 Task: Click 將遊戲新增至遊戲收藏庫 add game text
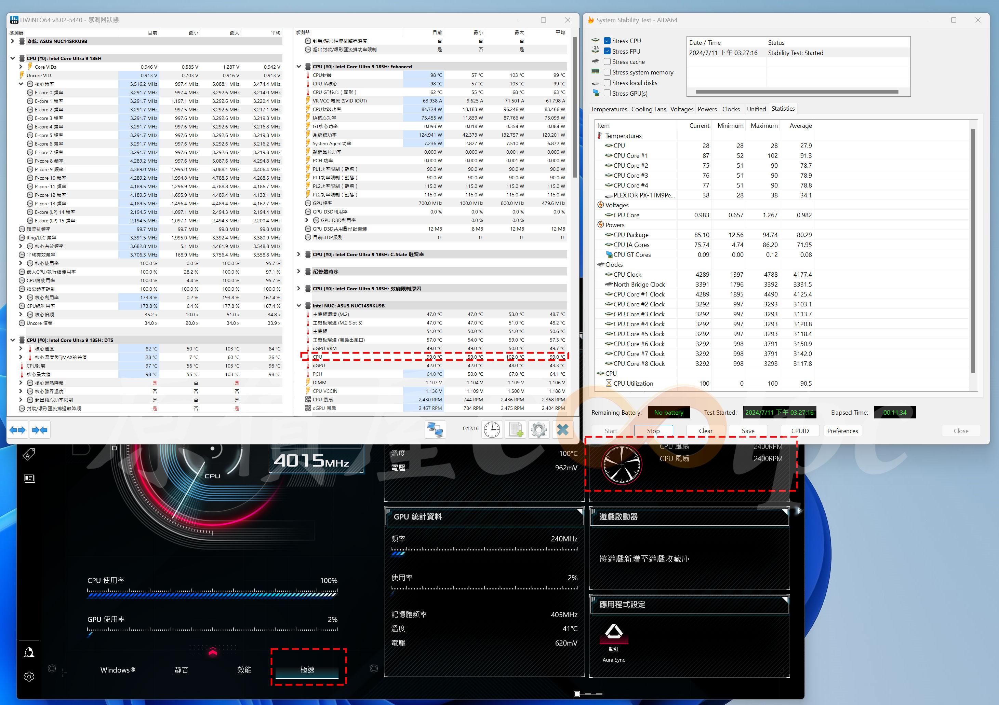[644, 558]
